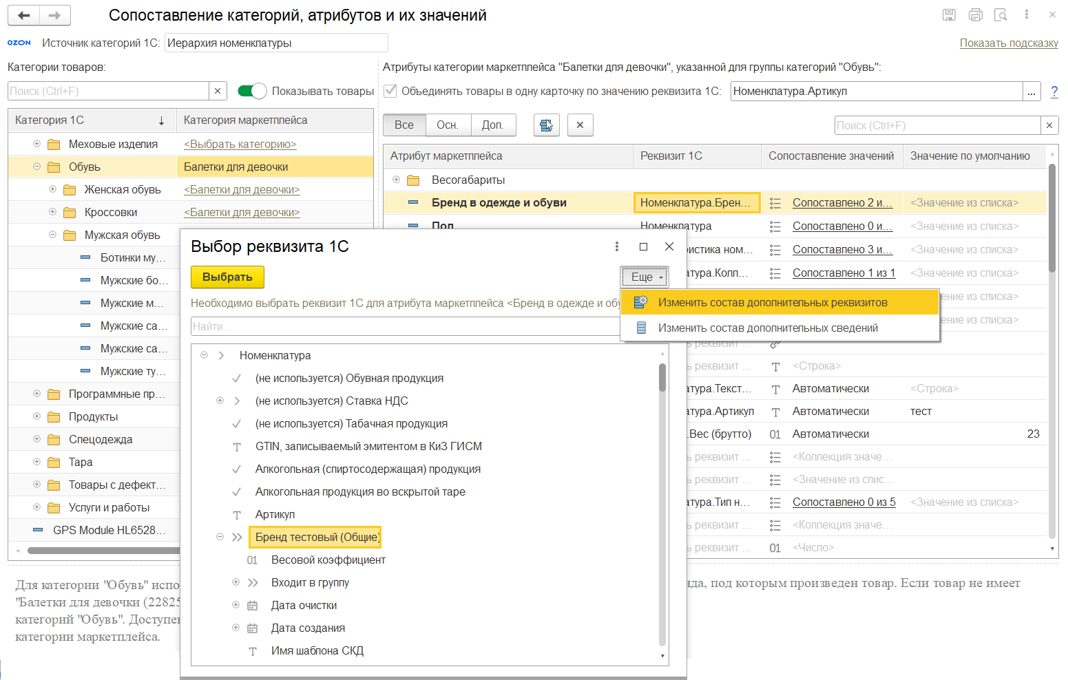Open the Еще dropdown button
This screenshot has height=680, width=1068.
tap(645, 277)
